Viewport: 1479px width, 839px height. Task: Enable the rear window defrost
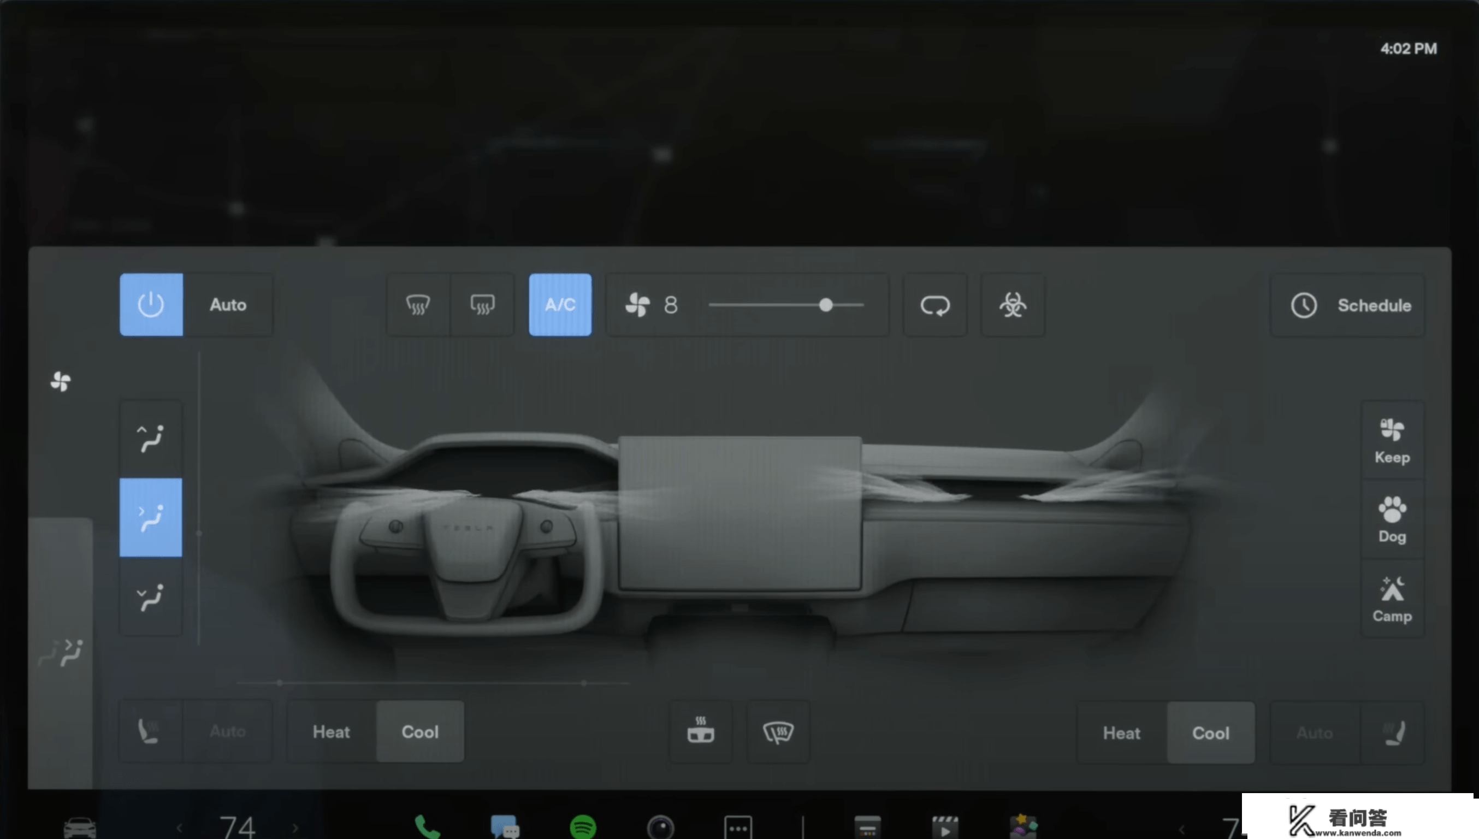(482, 305)
